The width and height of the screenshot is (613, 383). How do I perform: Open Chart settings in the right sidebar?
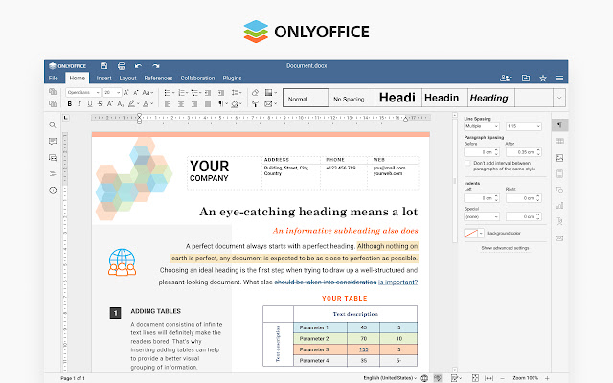(x=559, y=206)
